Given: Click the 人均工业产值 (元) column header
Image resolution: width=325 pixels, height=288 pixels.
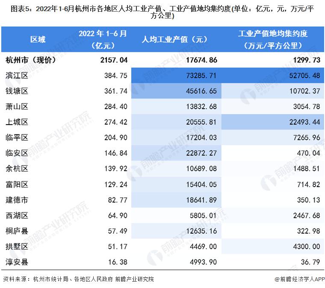Looking at the screenshot, I should coord(174,39).
